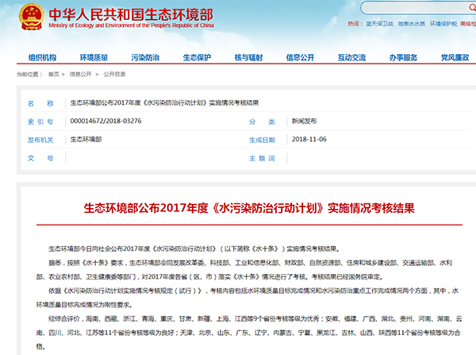
Task: Click 信息公开 in the breadcrumb
Action: (81, 74)
